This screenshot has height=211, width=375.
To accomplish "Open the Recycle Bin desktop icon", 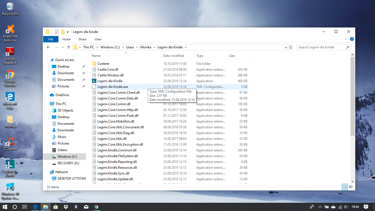I will click(x=10, y=9).
